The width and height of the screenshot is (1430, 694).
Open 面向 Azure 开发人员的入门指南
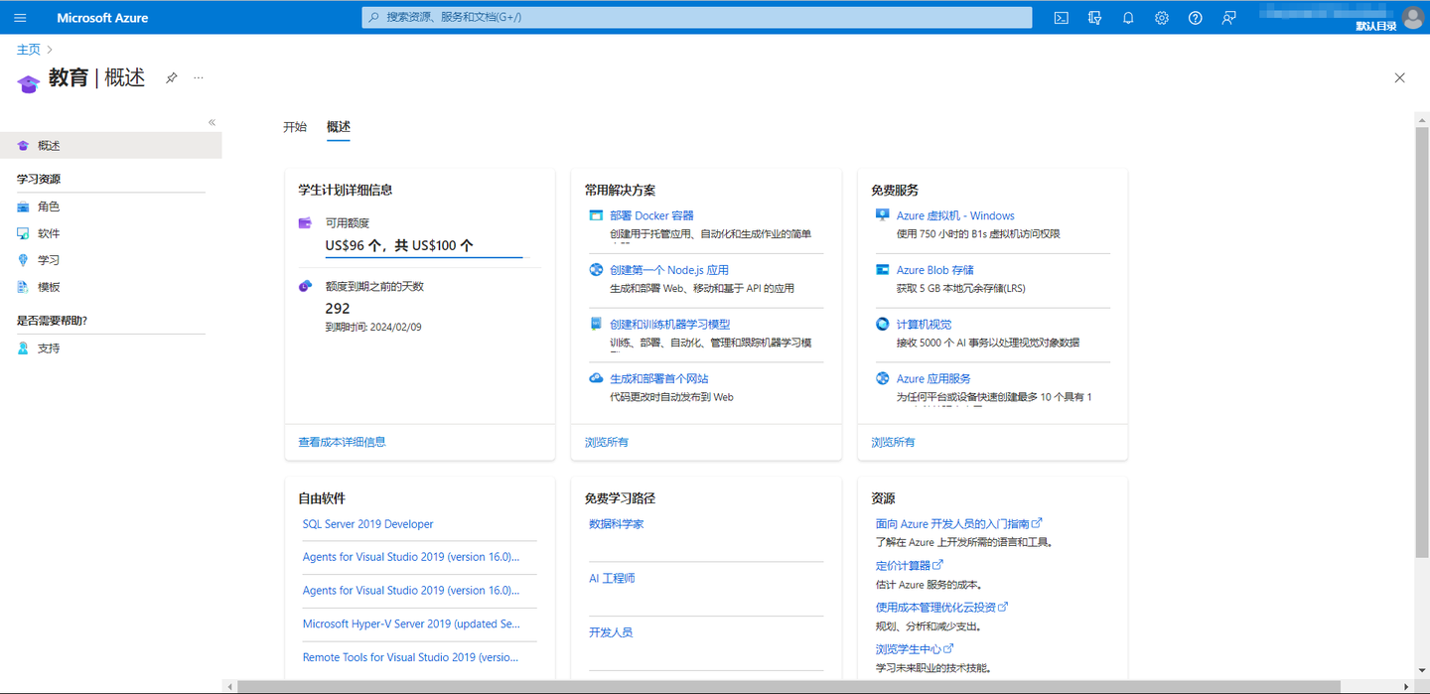[x=958, y=523]
